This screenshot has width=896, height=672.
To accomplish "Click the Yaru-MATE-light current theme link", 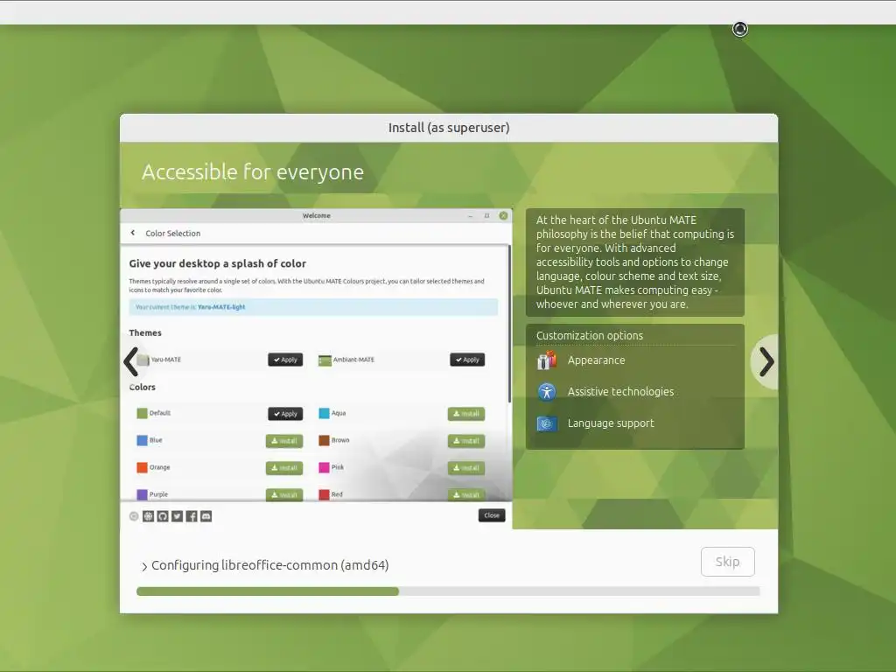I will coord(221,307).
